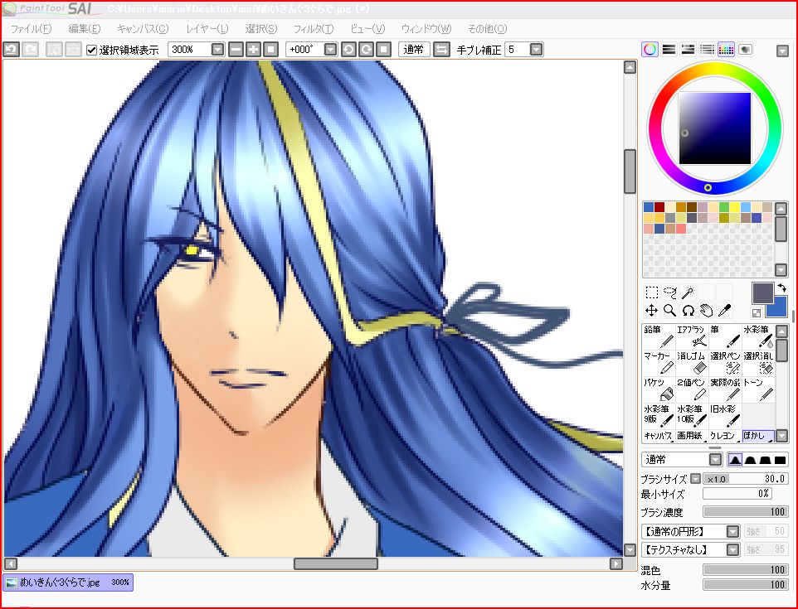Open the 手ブレ補正 stabilizer dropdown
798x609 pixels.
[536, 50]
